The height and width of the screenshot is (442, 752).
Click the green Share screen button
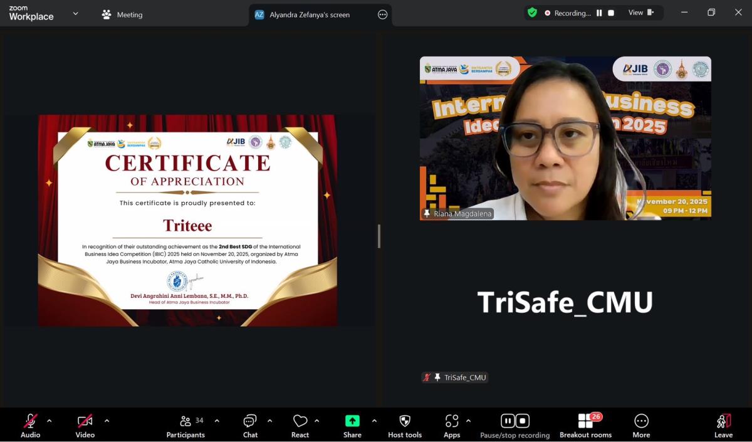click(352, 425)
